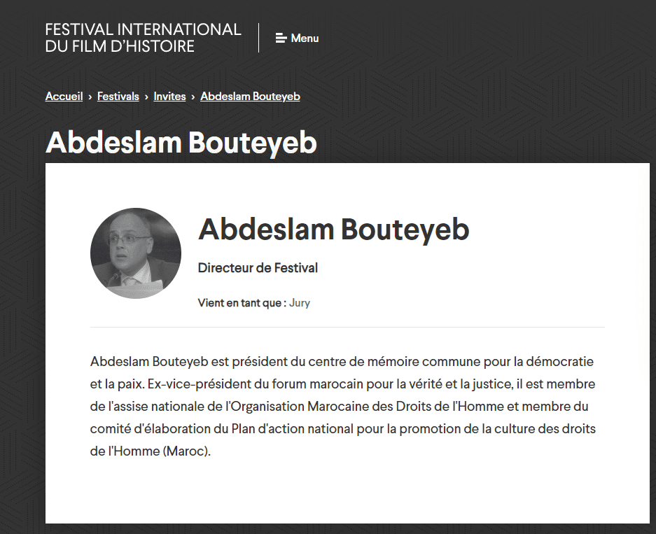Click biography line starting 'Abdeslam Bouteyeb est président'
Screen dimensions: 656x534
342,361
